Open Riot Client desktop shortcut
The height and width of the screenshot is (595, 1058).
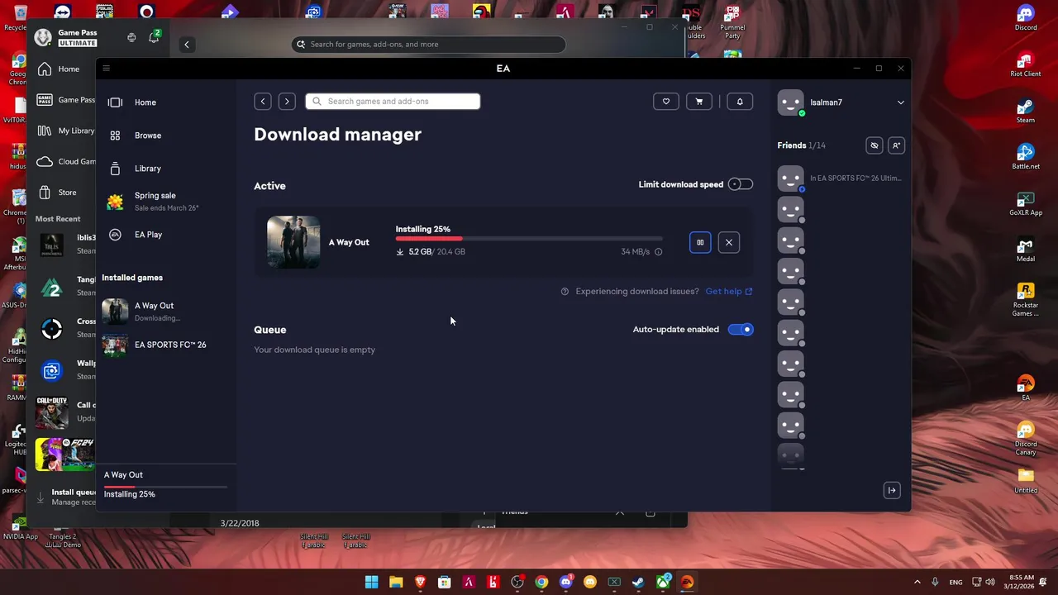coord(1026,64)
